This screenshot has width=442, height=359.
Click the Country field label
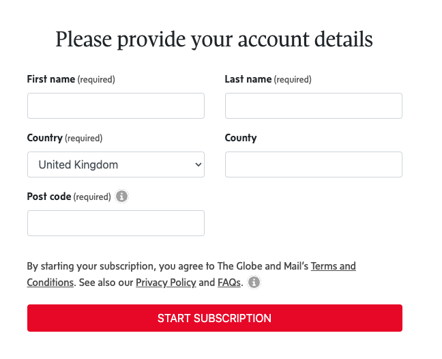coord(45,138)
